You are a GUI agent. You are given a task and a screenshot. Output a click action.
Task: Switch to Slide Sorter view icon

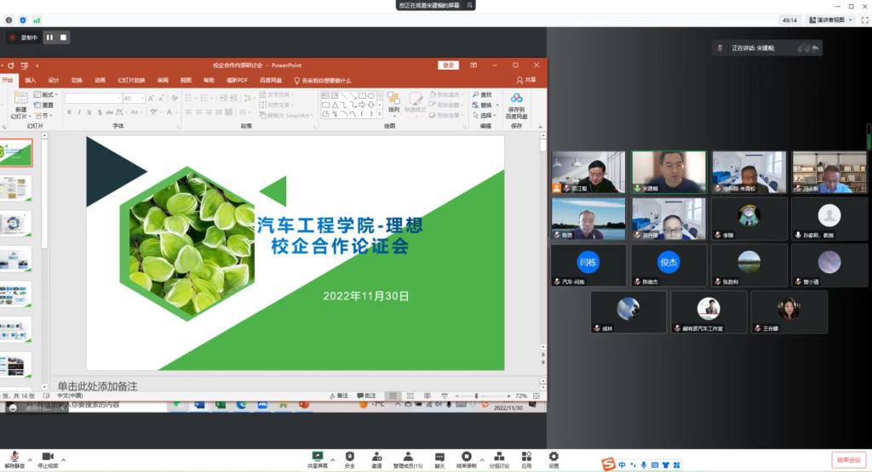pos(410,396)
